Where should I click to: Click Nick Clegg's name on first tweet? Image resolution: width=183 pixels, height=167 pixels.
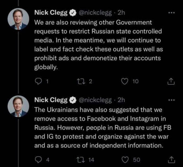tap(51, 13)
